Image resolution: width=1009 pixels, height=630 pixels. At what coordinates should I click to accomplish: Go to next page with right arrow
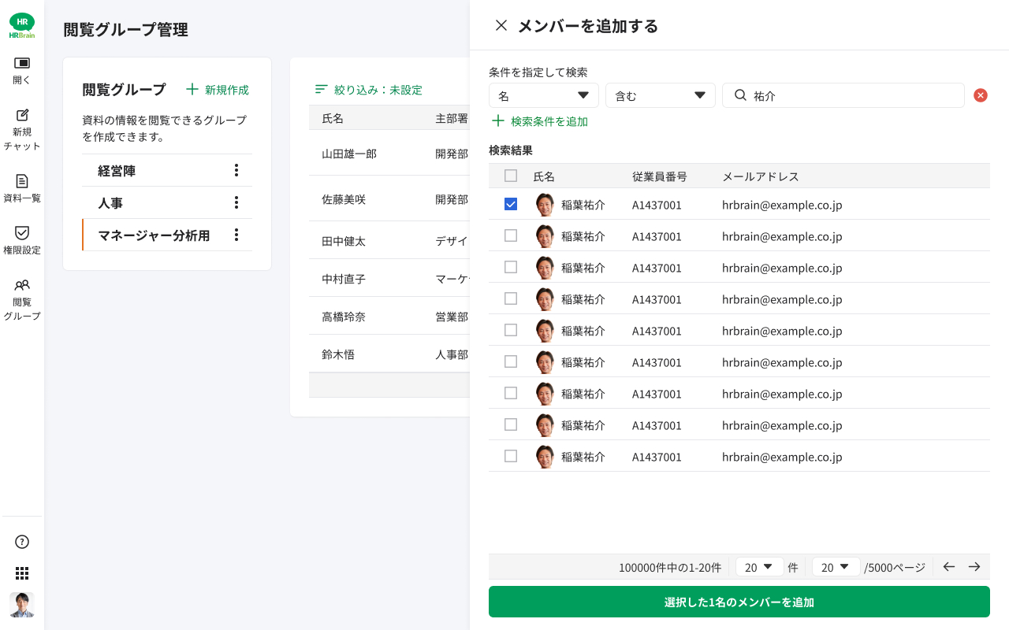[x=974, y=567]
